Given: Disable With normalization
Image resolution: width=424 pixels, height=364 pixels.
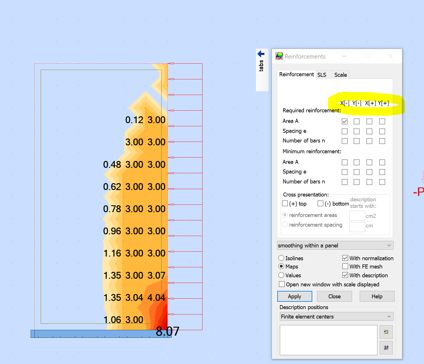Looking at the screenshot, I should pos(345,258).
